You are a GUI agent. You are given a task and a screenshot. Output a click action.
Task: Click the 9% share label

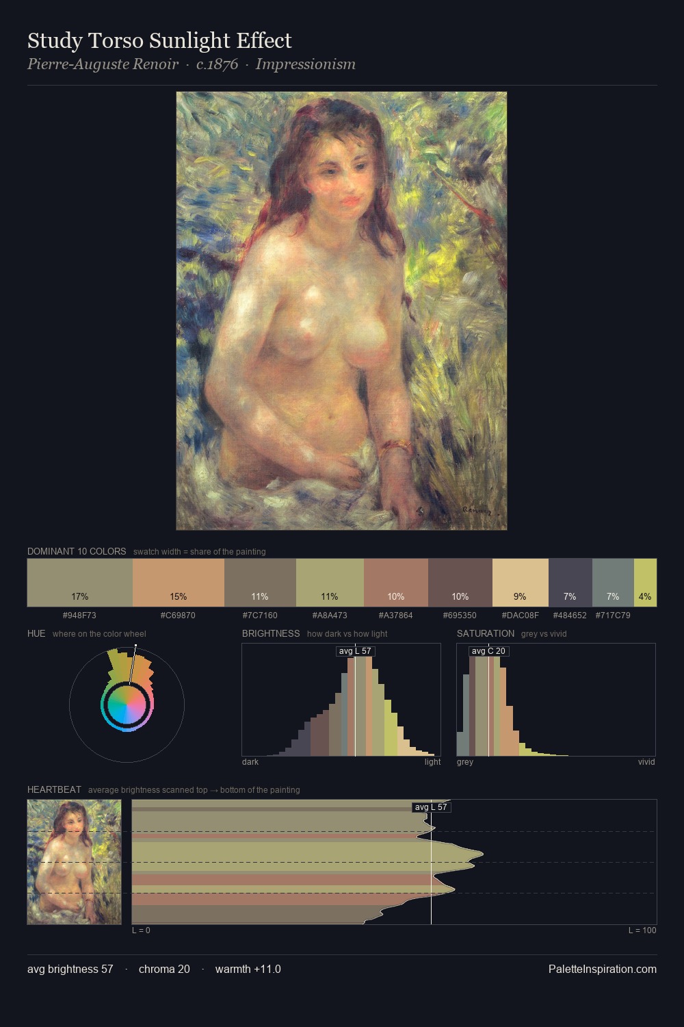tap(520, 596)
